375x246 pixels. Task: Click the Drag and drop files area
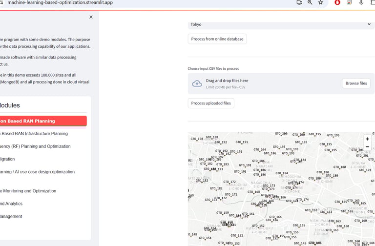281,83
